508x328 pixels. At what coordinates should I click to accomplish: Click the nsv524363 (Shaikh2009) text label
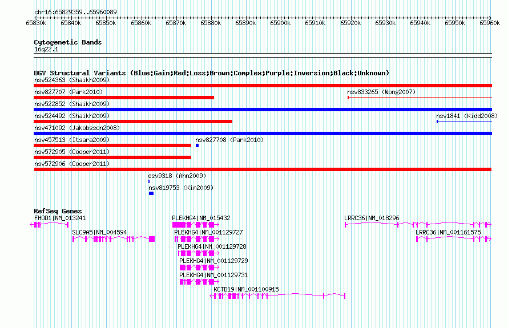72,80
